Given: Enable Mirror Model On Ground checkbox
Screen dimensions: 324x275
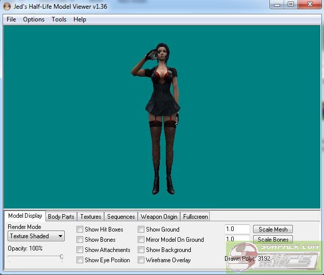Looking at the screenshot, I should (x=141, y=240).
